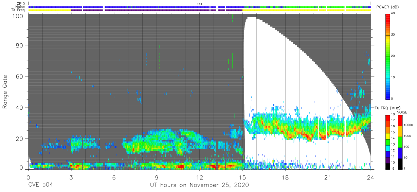Pick the green 13-14 MHz frequency swatch
The image size is (417, 192).
(388, 142)
